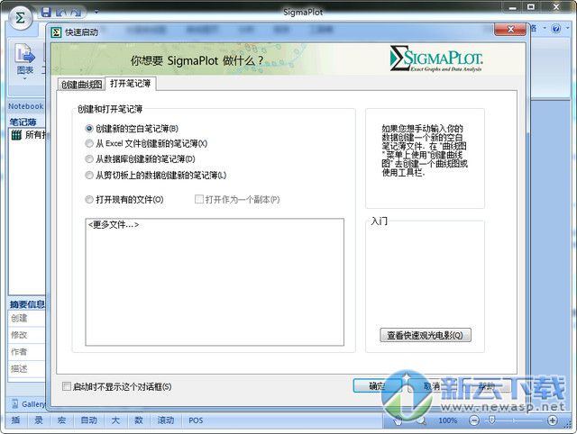Click the 作者 summary field
This screenshot has width=577, height=434.
pyautogui.click(x=27, y=352)
